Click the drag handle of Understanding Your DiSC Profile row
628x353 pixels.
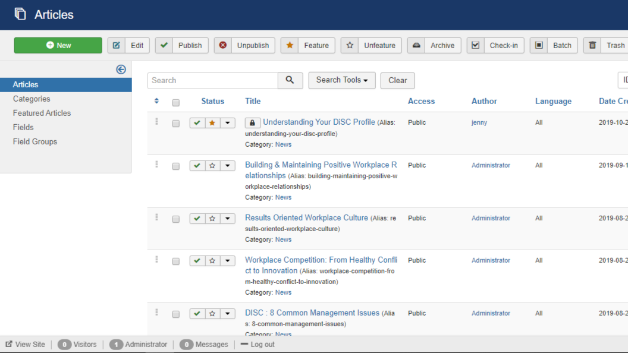[x=156, y=121]
